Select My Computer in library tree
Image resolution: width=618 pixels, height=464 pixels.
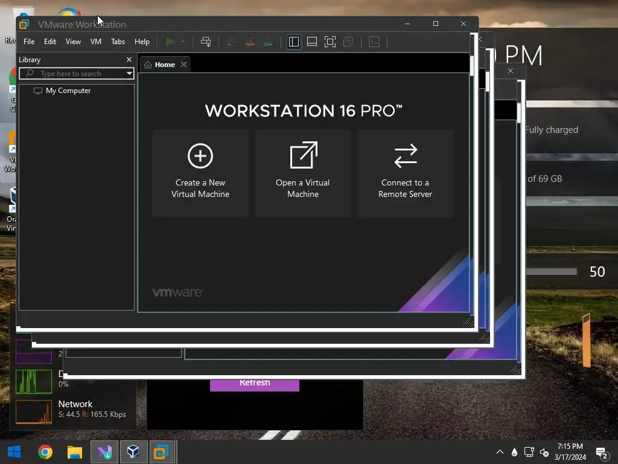tap(68, 91)
